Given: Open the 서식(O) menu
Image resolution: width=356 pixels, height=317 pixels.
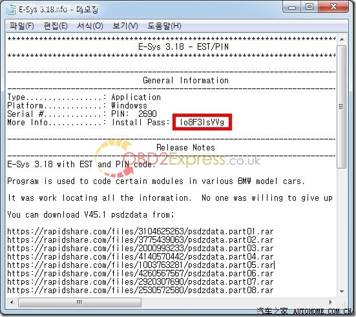Looking at the screenshot, I should (x=90, y=26).
